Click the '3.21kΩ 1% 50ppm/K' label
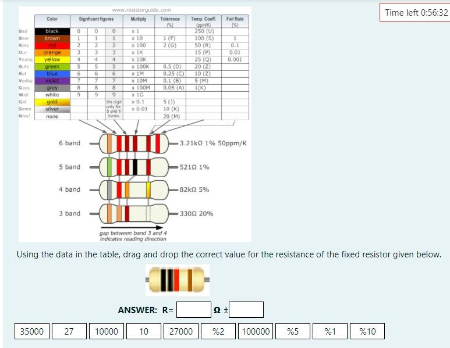The width and height of the screenshot is (450, 348). coord(213,143)
